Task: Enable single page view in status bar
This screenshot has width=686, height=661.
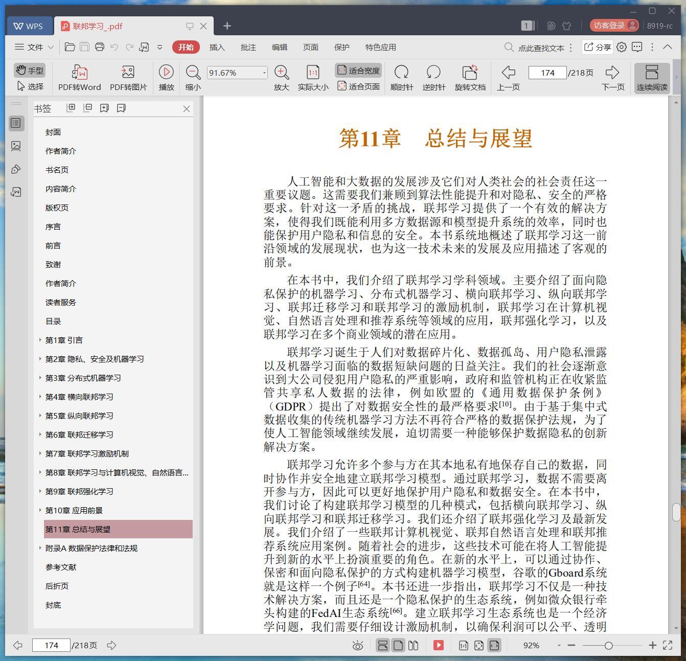Action: pos(398,645)
